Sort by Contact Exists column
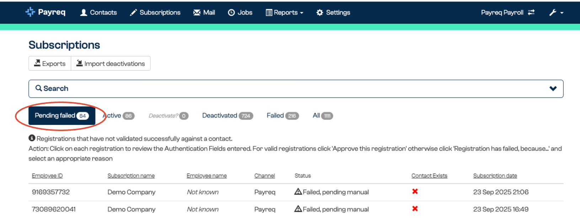 [x=429, y=176]
